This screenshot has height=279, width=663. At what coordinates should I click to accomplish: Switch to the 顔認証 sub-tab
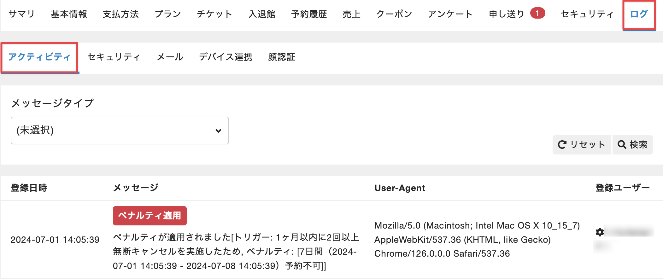pyautogui.click(x=282, y=57)
